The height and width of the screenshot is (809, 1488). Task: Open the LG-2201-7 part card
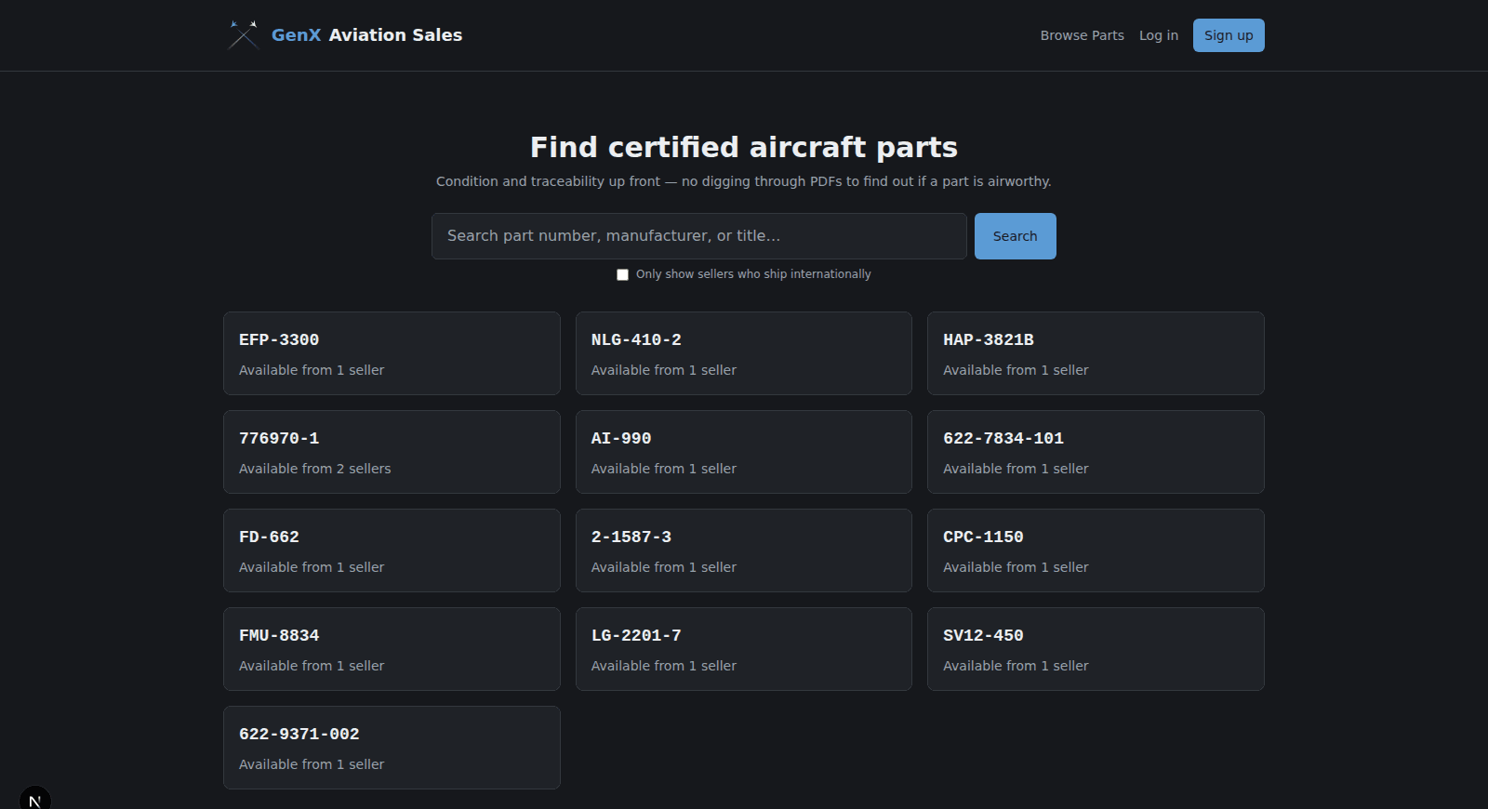pyautogui.click(x=744, y=649)
